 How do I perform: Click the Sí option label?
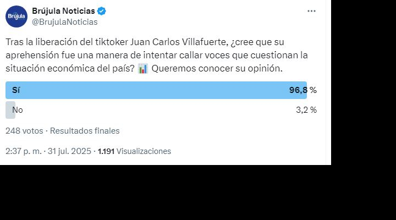pos(16,90)
